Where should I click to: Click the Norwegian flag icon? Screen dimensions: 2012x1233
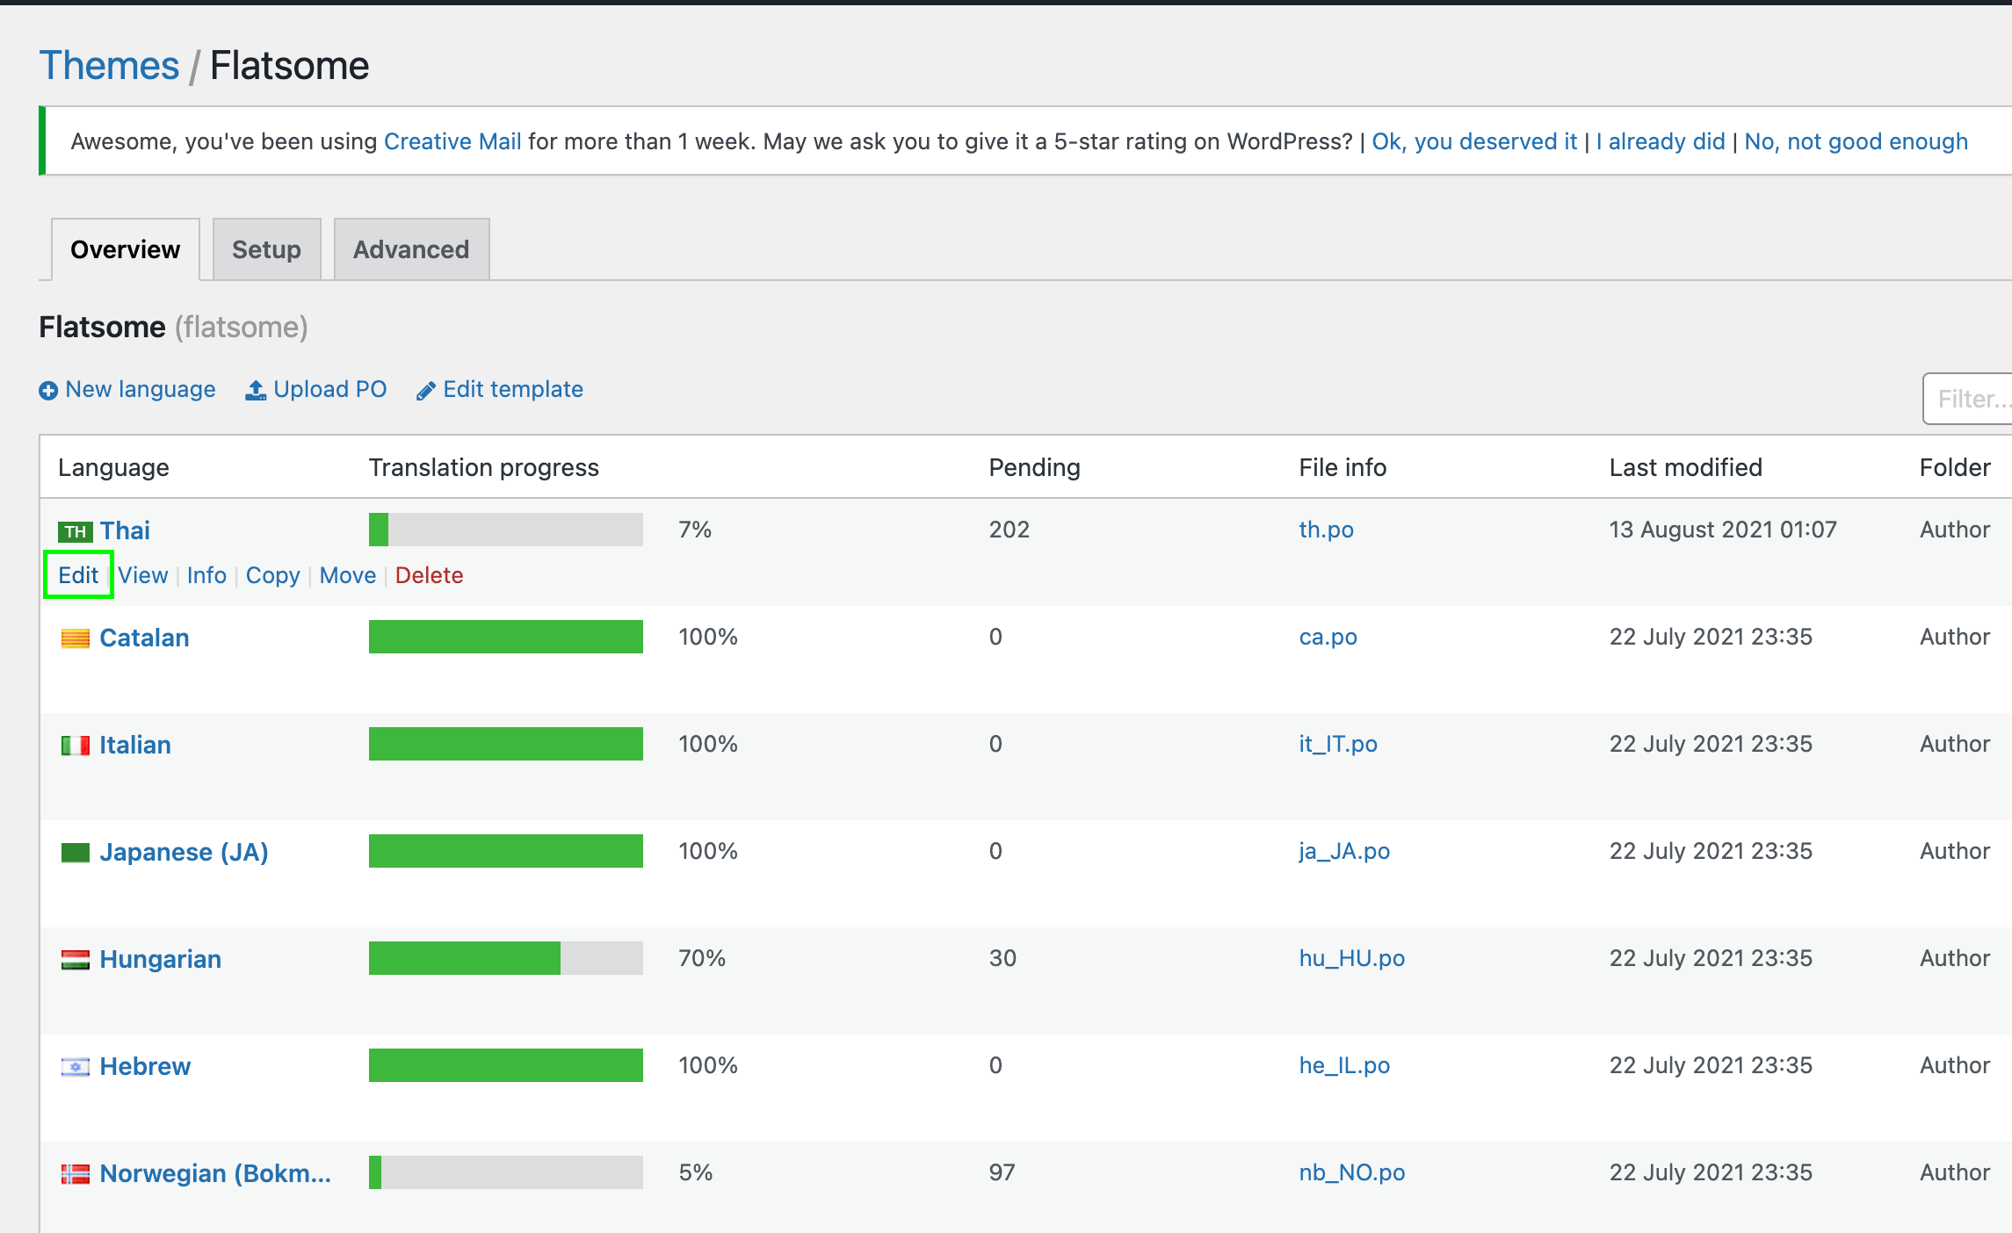pyautogui.click(x=76, y=1174)
